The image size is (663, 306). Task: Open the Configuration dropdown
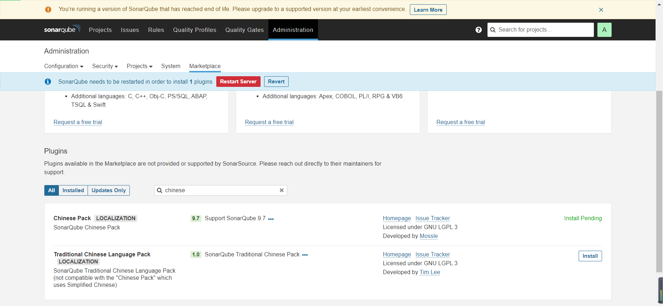coord(64,66)
